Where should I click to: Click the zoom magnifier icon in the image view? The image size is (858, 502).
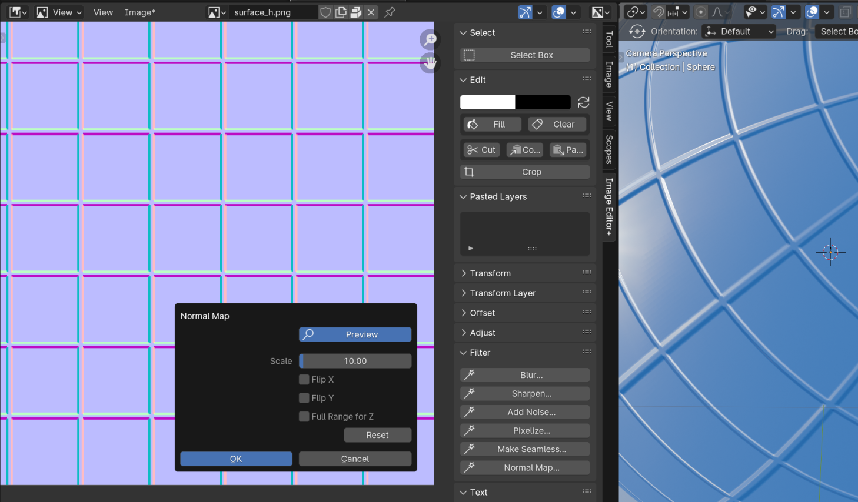[x=430, y=39]
